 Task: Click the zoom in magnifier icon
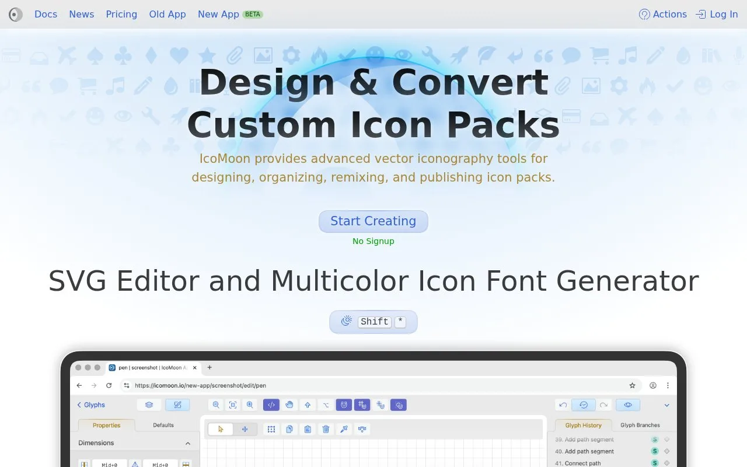(250, 405)
